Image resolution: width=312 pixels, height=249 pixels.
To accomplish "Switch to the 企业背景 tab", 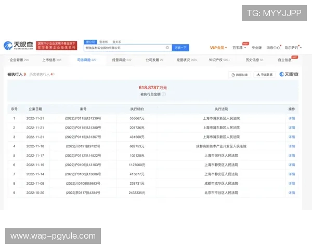I will pyautogui.click(x=19, y=60).
